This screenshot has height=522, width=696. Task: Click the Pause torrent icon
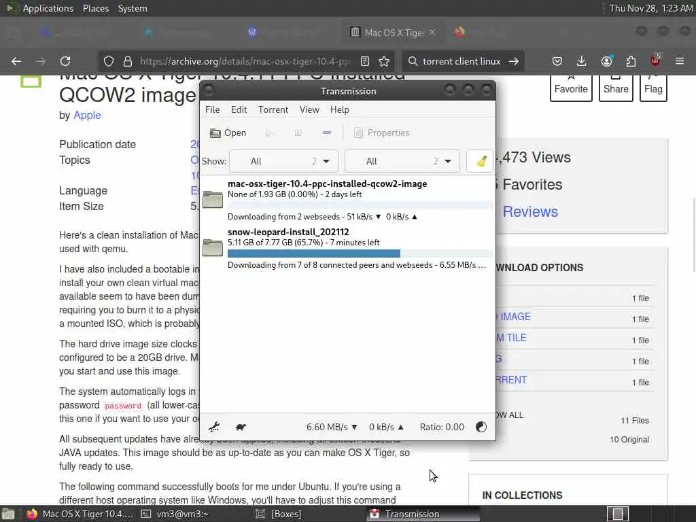[x=298, y=133]
